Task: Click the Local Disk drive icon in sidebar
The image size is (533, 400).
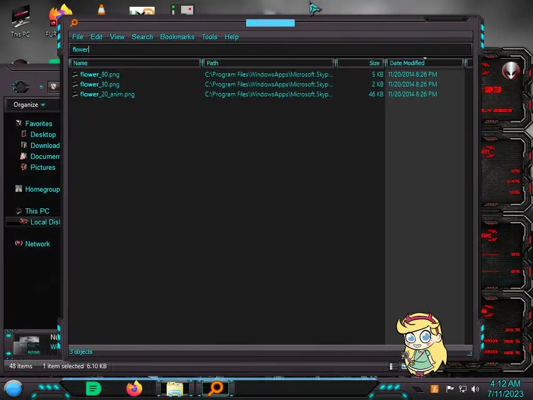Action: point(23,221)
